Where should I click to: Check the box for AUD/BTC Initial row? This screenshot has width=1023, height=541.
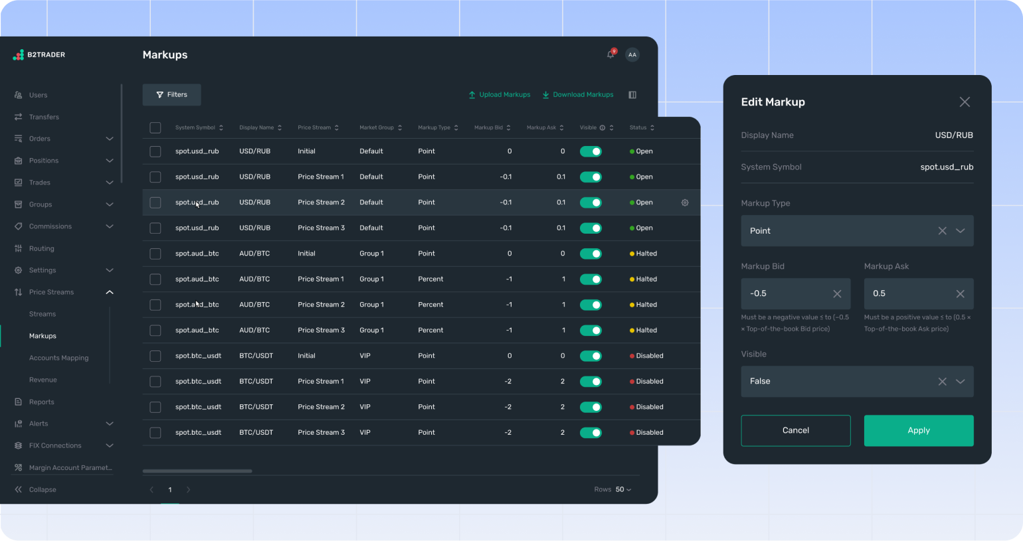tap(155, 254)
